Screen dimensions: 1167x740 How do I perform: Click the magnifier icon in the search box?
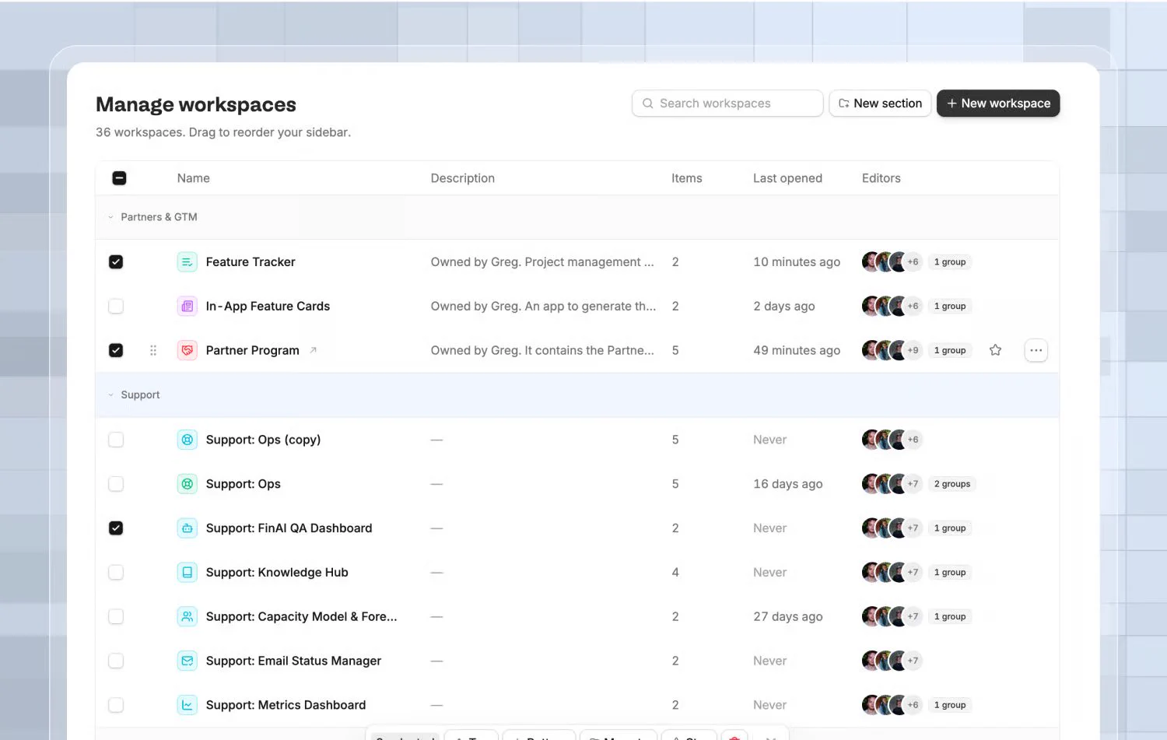tap(647, 103)
